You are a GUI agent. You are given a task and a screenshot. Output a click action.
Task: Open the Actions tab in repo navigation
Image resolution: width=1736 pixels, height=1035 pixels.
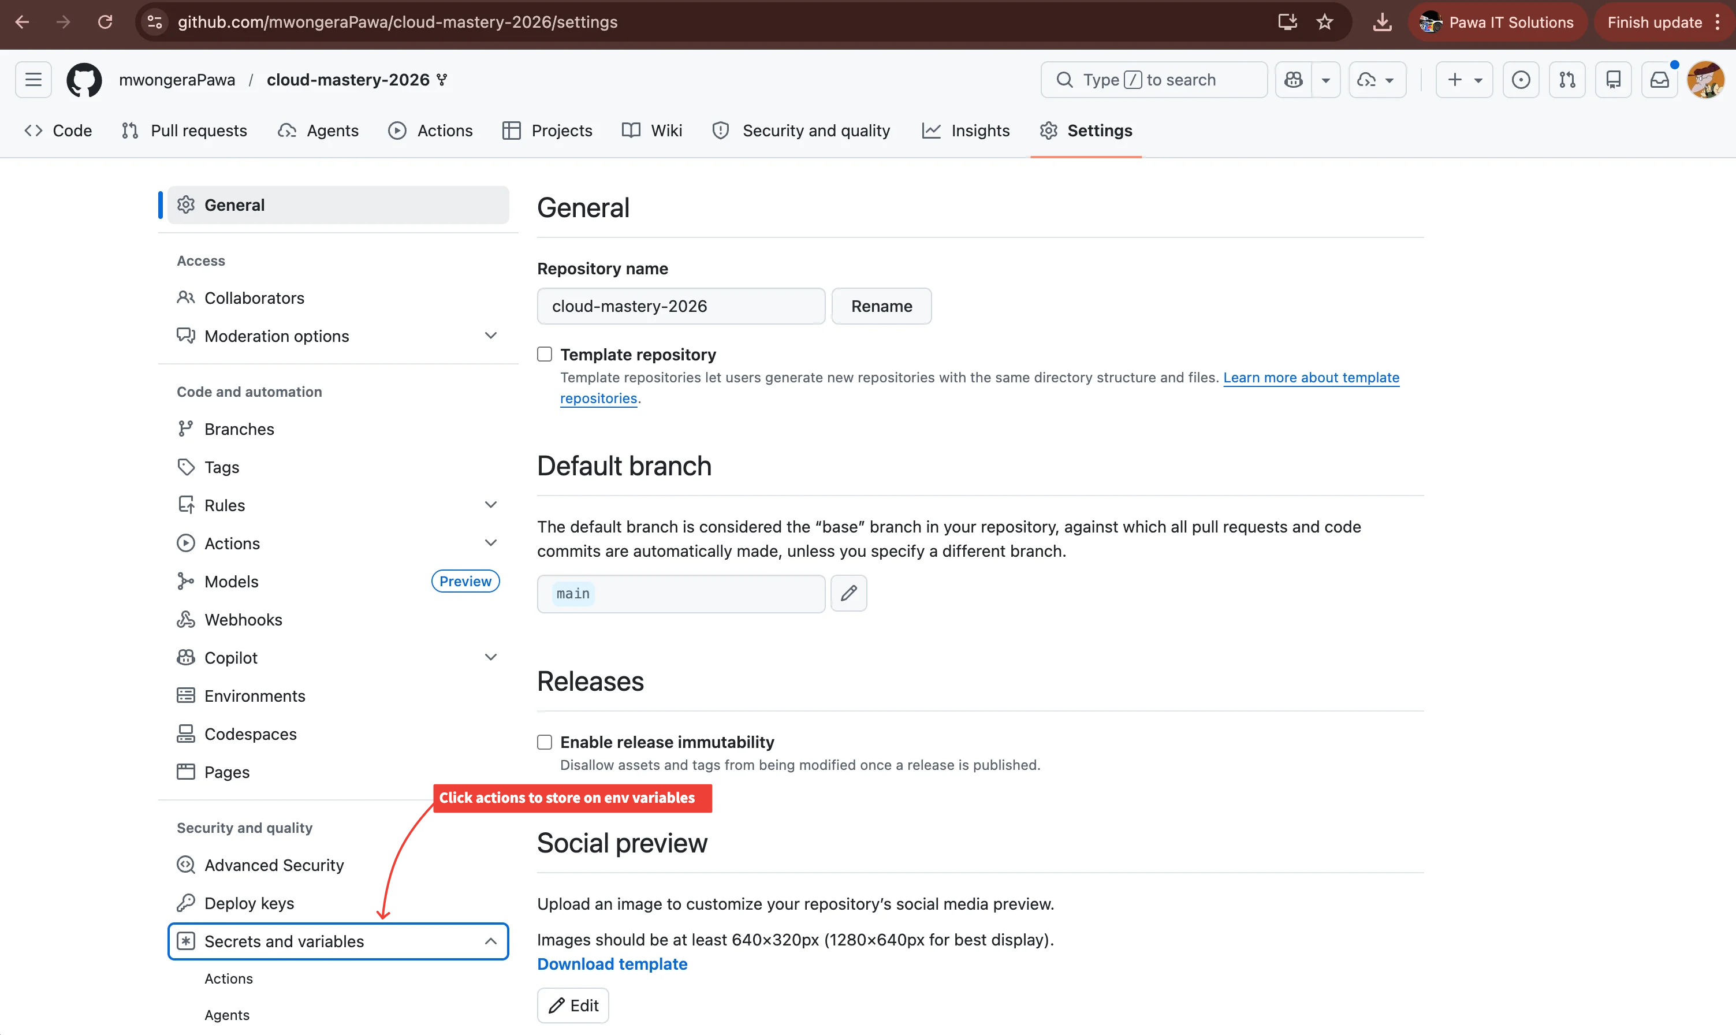pyautogui.click(x=431, y=131)
